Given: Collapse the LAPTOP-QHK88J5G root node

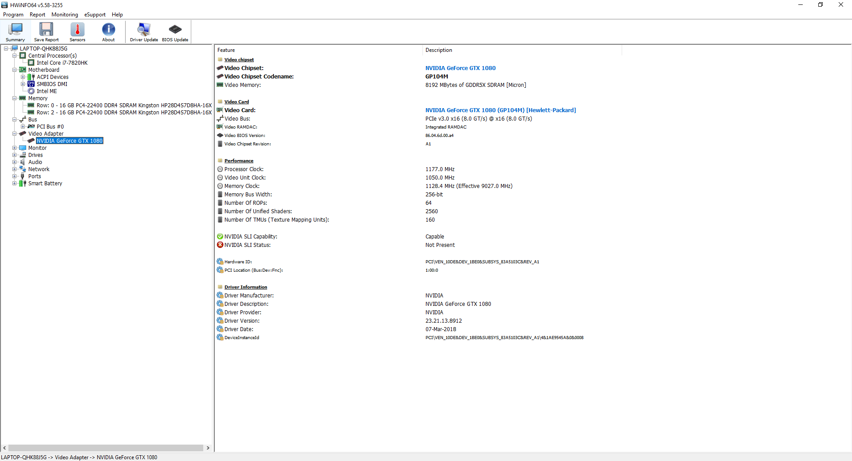Looking at the screenshot, I should coord(6,49).
